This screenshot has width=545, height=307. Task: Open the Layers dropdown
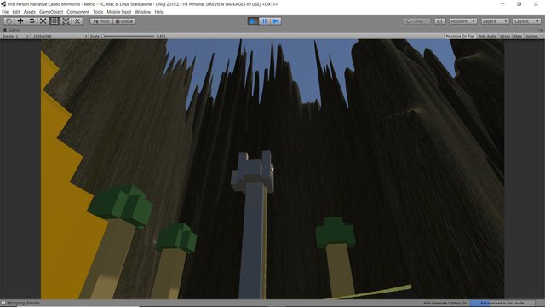[495, 21]
